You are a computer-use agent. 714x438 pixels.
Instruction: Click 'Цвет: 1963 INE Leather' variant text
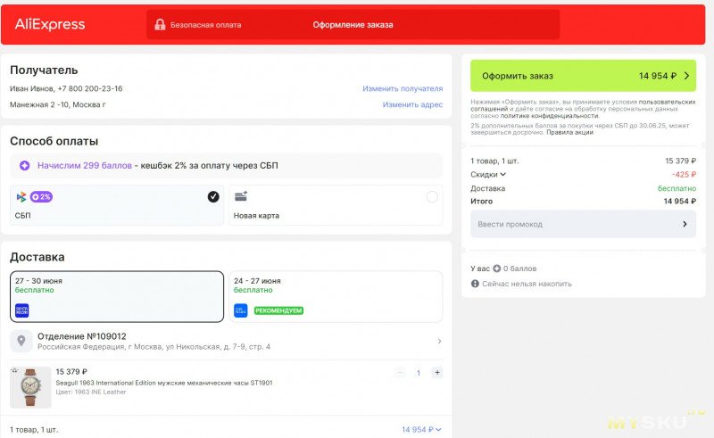tap(91, 392)
